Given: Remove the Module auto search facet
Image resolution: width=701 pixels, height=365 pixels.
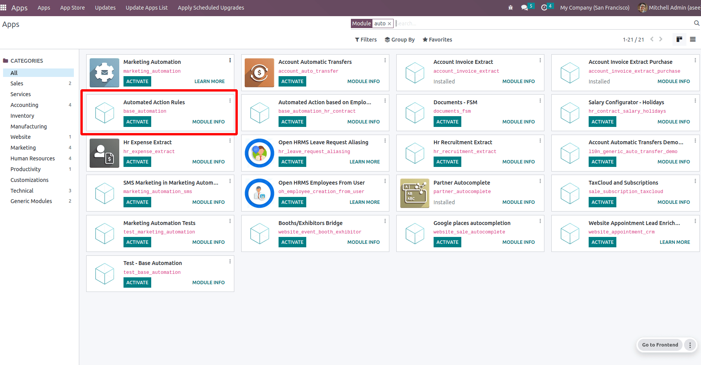Looking at the screenshot, I should pyautogui.click(x=389, y=24).
